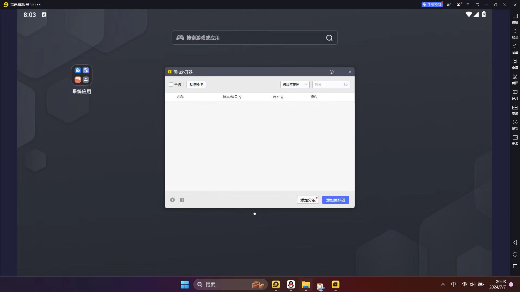This screenshot has width=520, height=292.
Task: Click the 添加分组 add group button
Action: pyautogui.click(x=308, y=200)
